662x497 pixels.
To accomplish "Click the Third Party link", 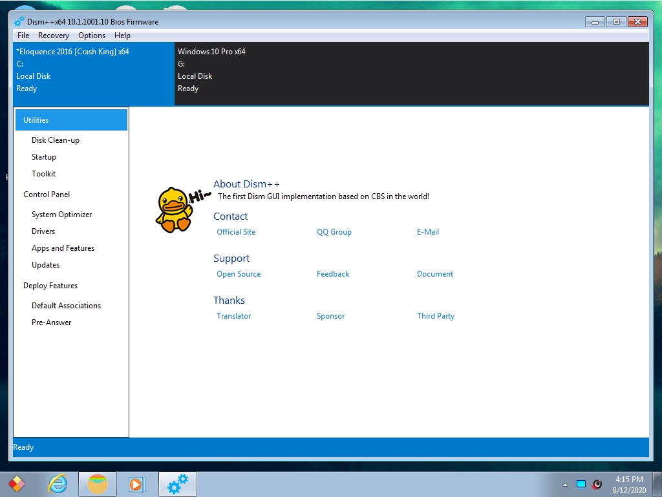I will [436, 316].
